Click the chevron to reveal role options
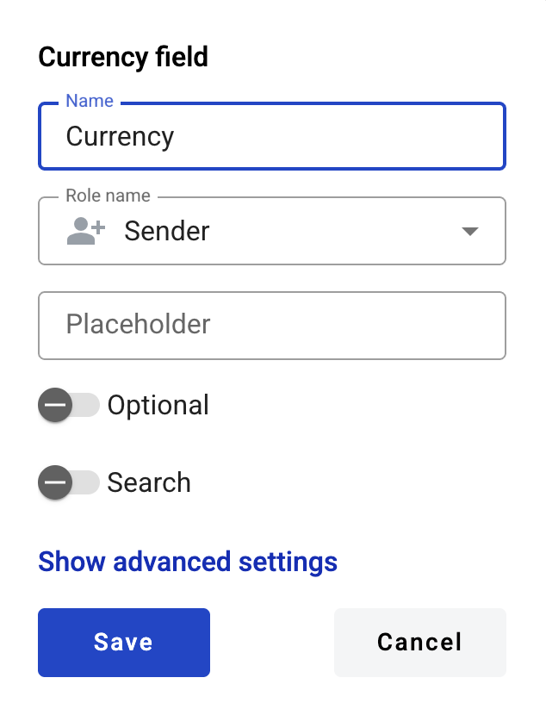This screenshot has height=715, width=546. (x=470, y=231)
